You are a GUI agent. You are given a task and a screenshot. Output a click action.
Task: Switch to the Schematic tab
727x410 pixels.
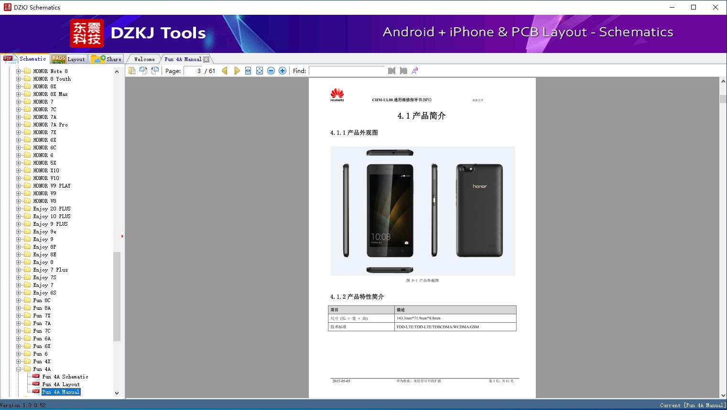(25, 59)
